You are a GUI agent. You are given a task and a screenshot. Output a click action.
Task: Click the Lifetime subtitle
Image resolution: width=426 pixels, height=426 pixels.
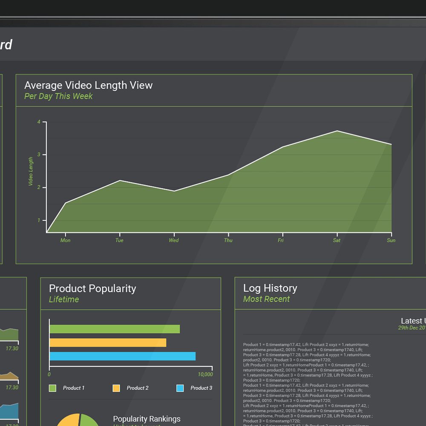click(64, 299)
